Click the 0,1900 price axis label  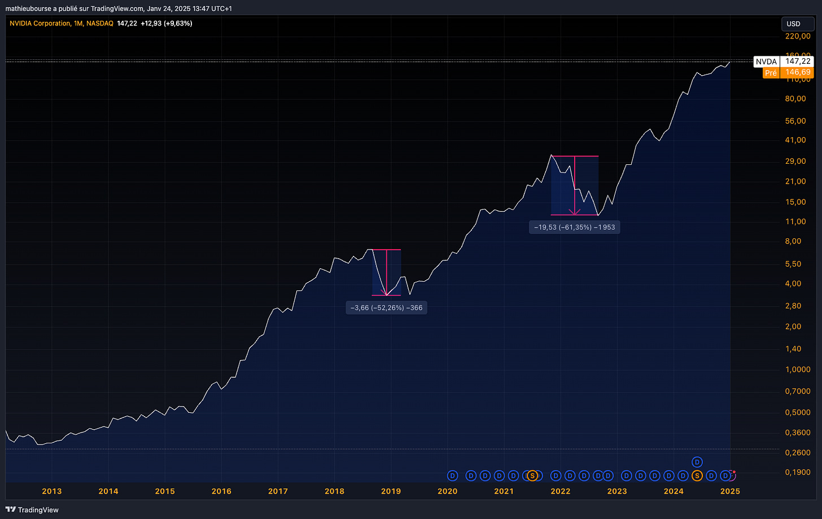(x=798, y=472)
